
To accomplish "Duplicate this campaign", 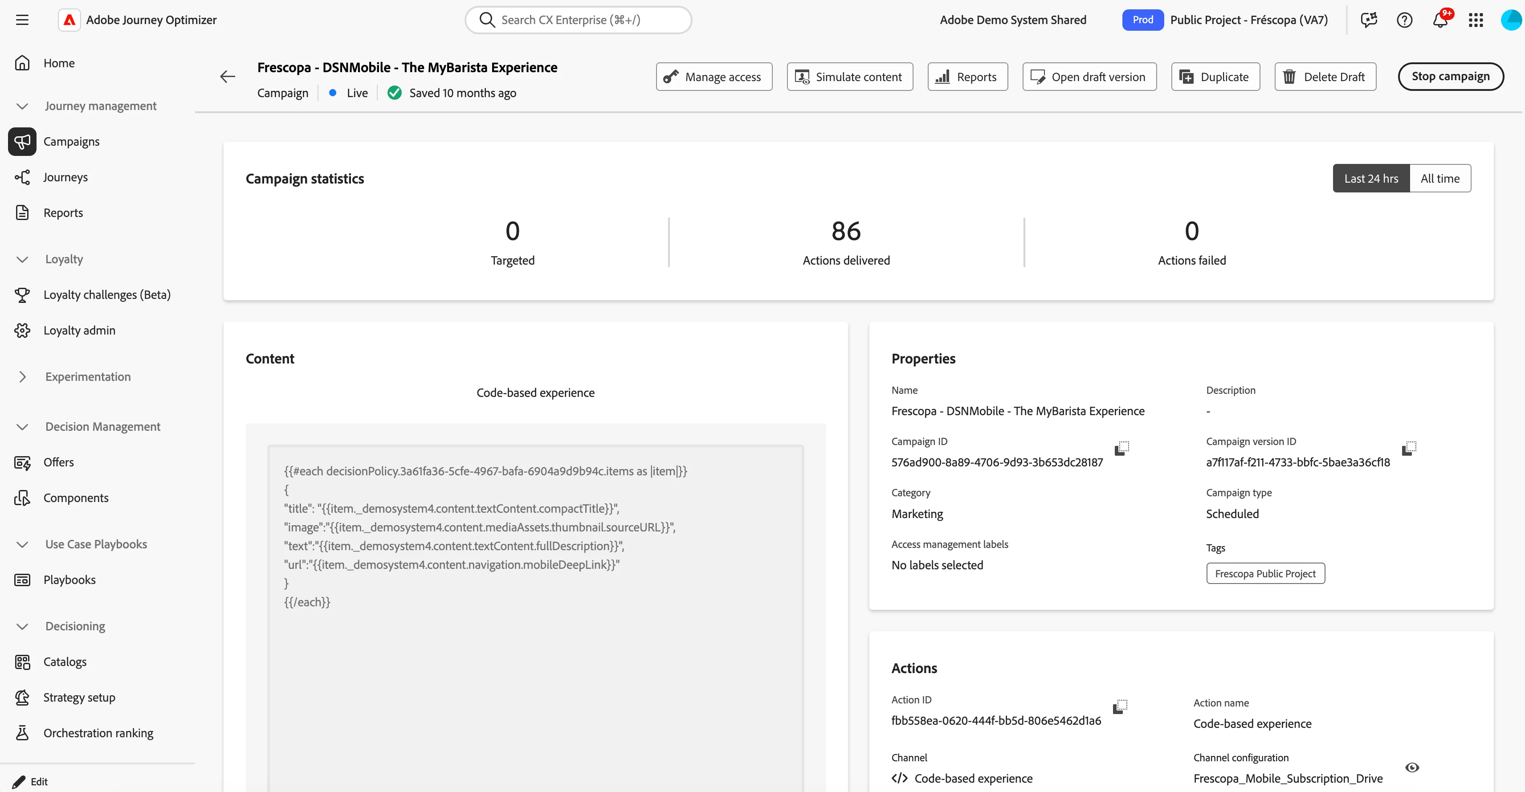I will (1215, 76).
